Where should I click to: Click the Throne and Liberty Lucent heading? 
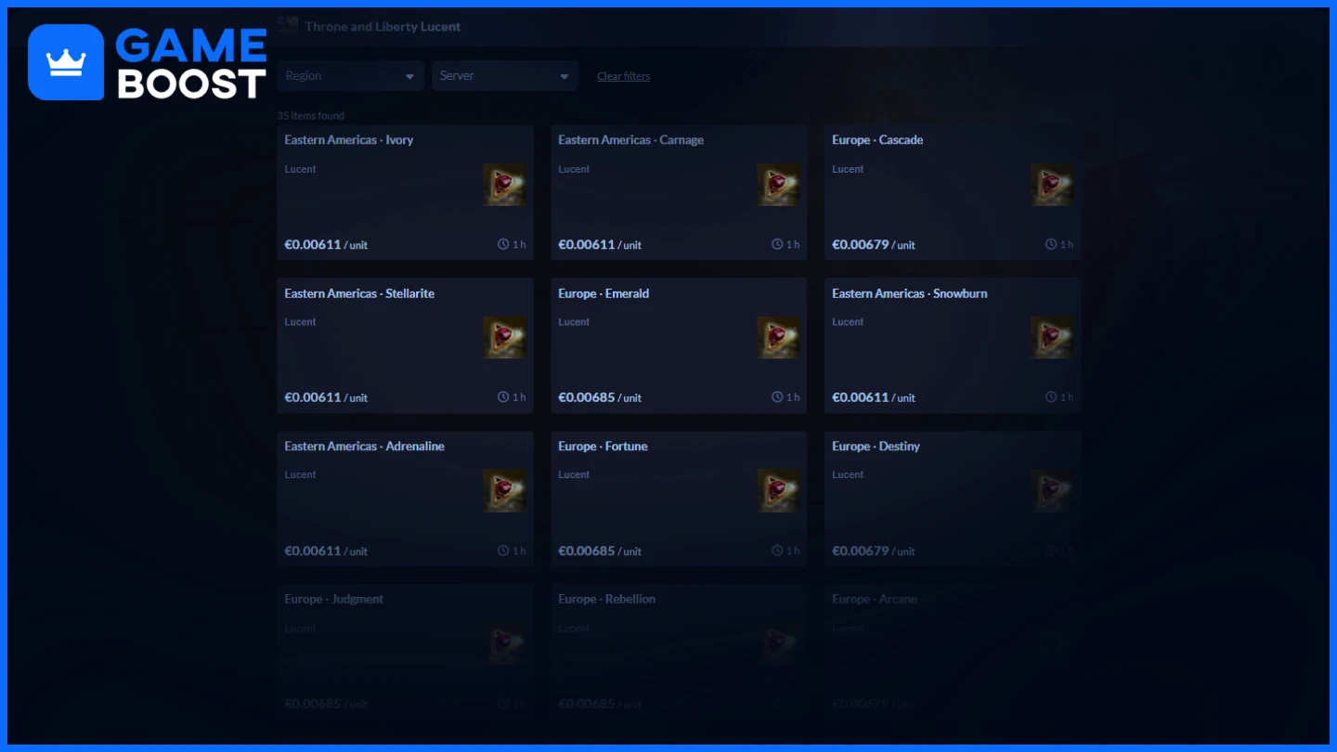(x=383, y=27)
